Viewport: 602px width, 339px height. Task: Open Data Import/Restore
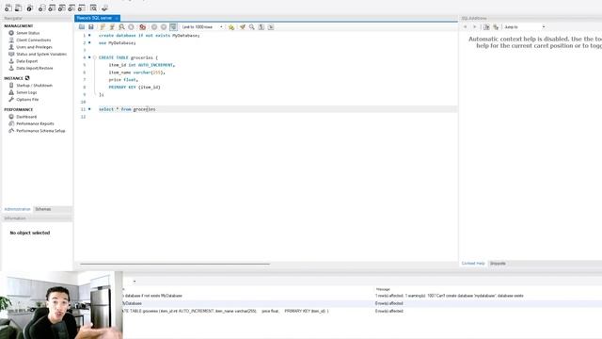35,68
